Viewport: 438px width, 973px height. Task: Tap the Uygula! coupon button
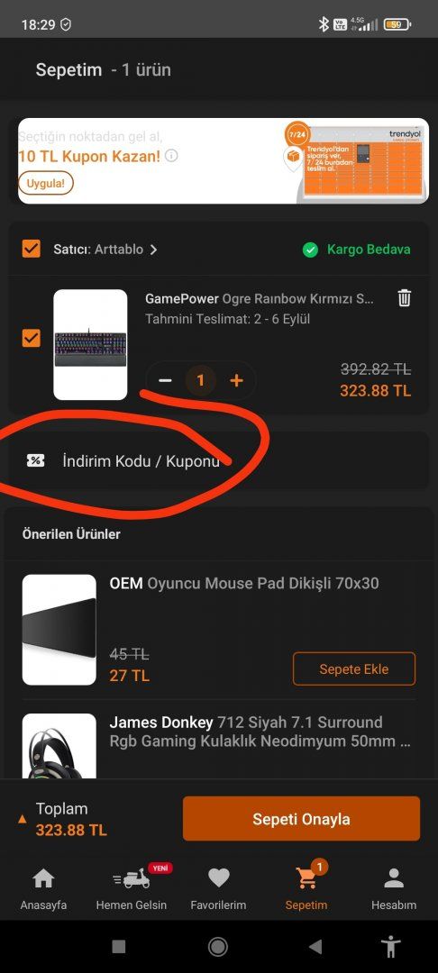[x=46, y=184]
